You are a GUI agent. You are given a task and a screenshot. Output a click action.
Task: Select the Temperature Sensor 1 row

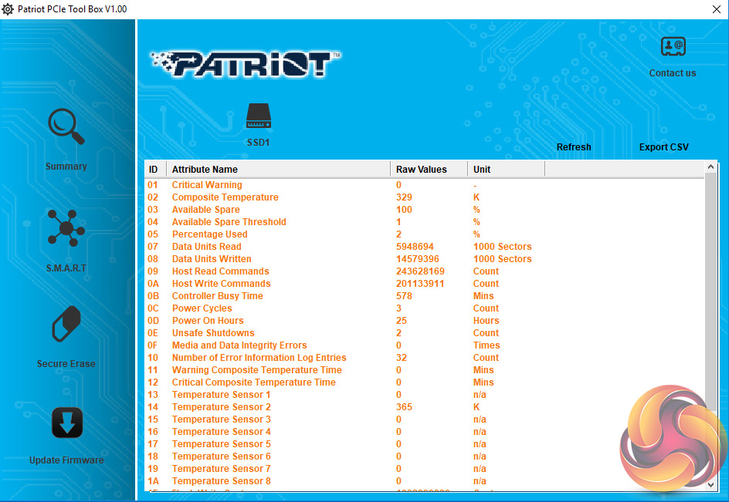(x=425, y=395)
